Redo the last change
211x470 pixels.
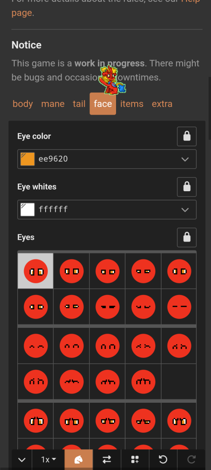coord(191,459)
